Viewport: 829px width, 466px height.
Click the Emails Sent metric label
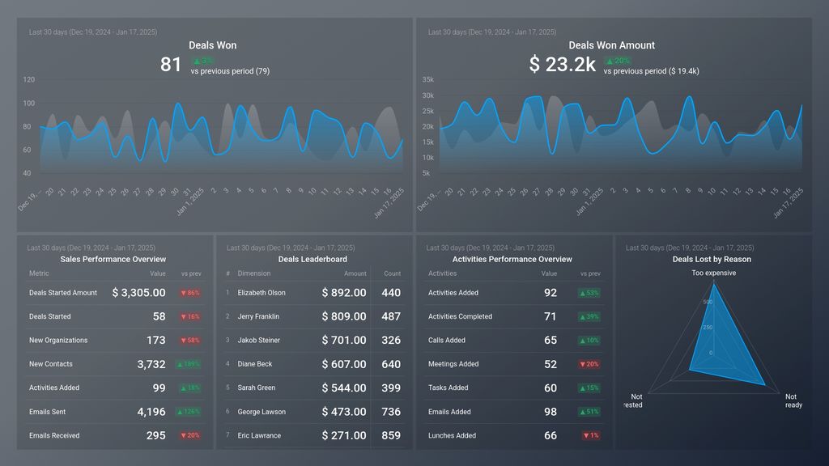tap(48, 412)
